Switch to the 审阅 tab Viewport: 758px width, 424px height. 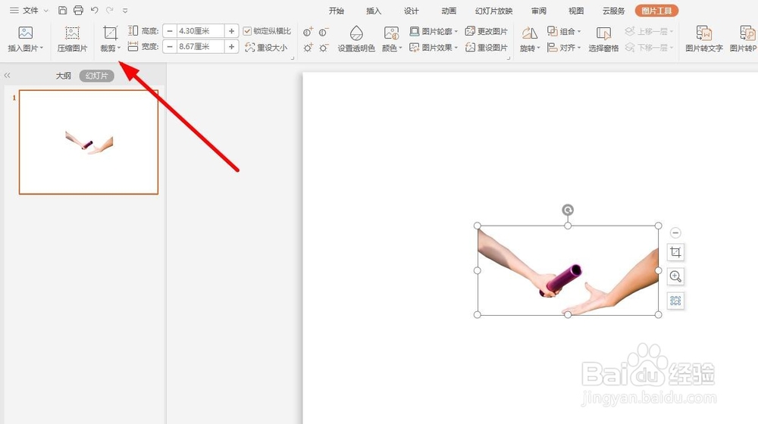[538, 11]
